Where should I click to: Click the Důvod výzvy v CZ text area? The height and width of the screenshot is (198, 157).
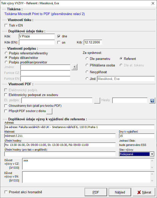coord(86,164)
